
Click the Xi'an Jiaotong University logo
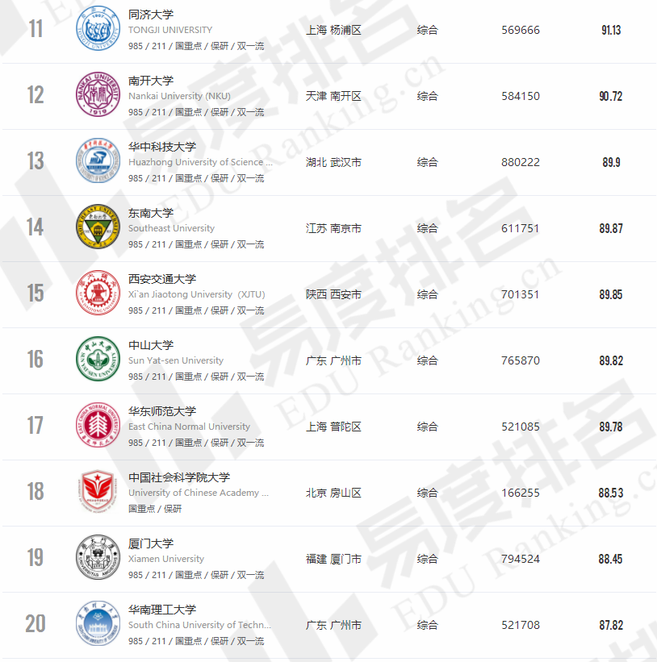[98, 294]
